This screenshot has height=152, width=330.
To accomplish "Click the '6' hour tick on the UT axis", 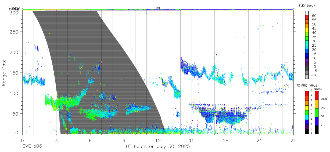I will click(x=90, y=140).
